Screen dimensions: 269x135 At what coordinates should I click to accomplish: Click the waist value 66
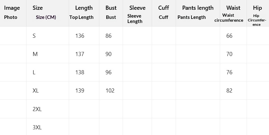(229, 36)
